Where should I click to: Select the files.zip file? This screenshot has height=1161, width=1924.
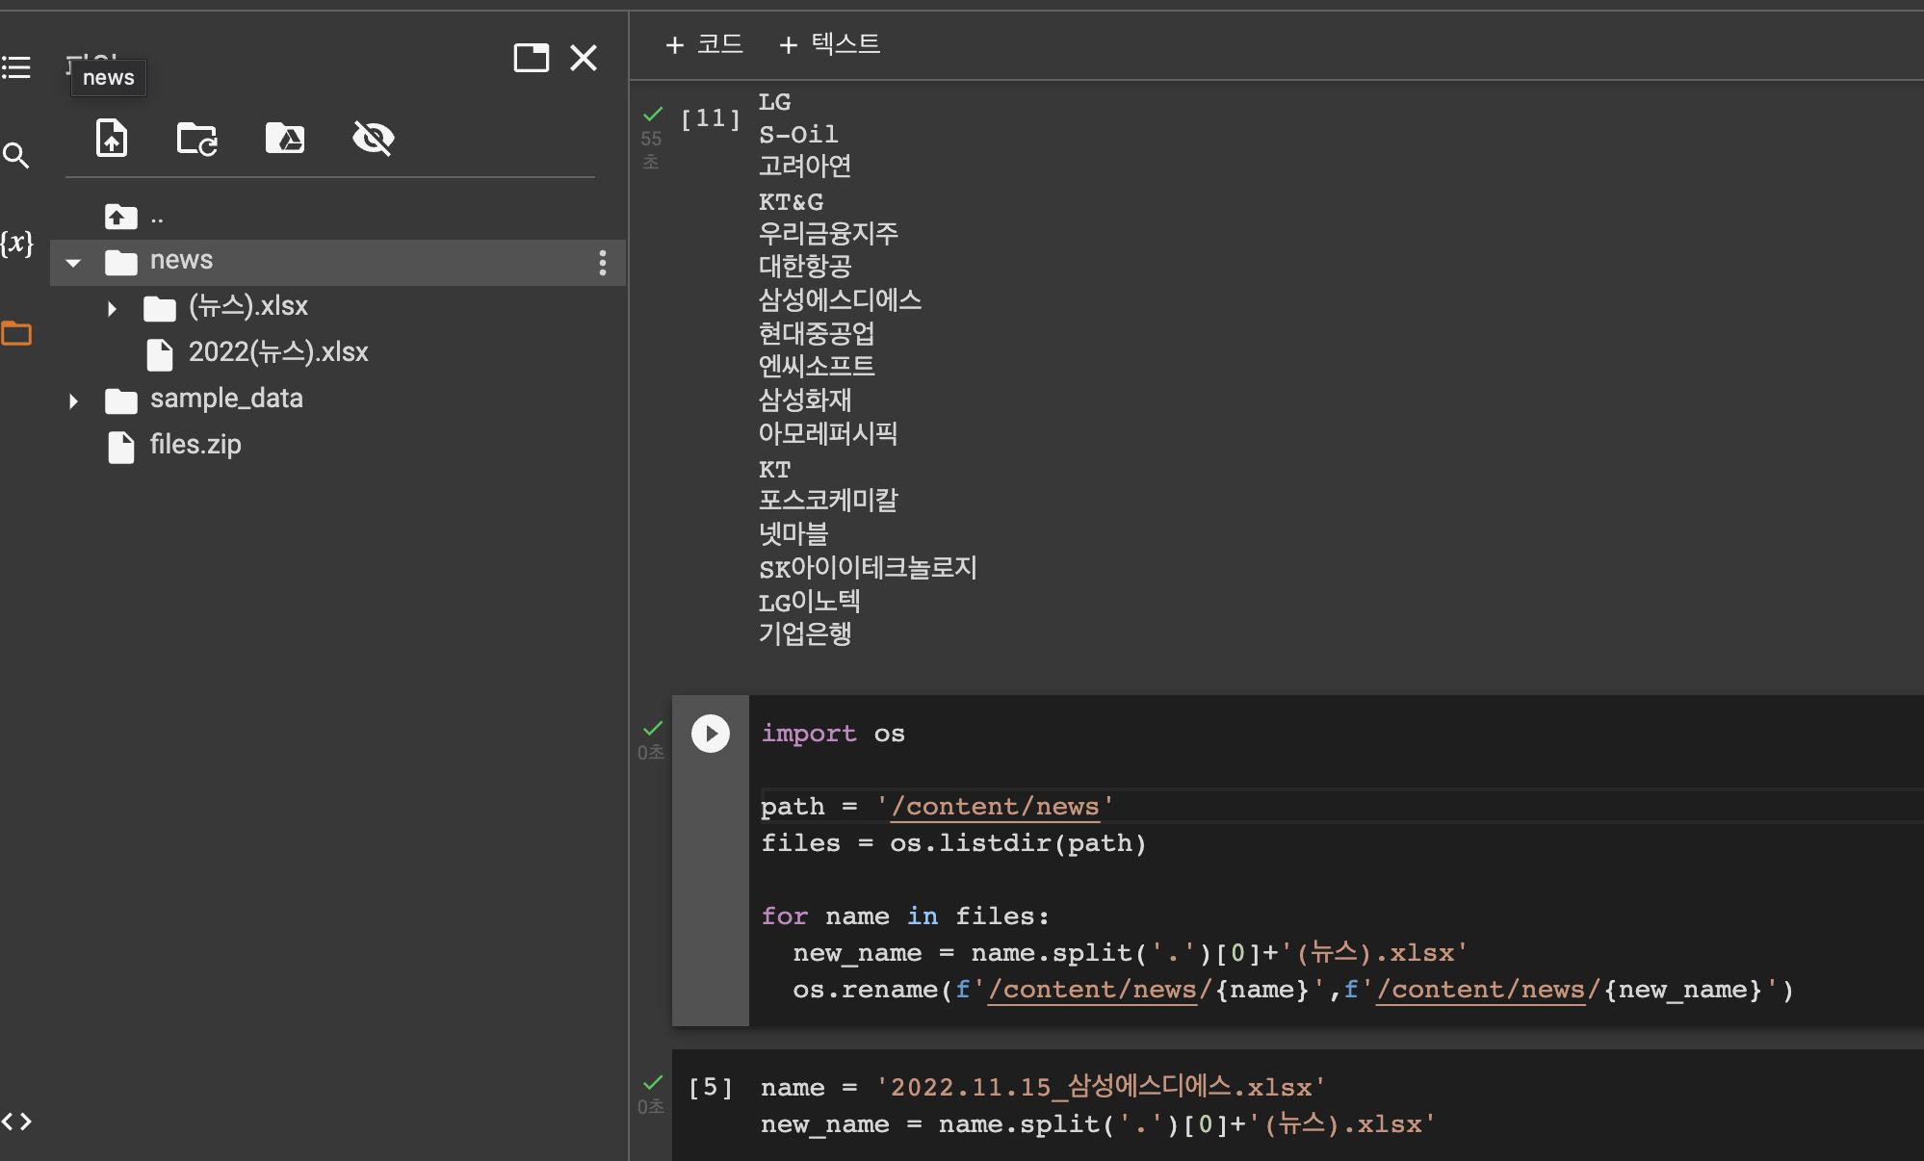(195, 445)
